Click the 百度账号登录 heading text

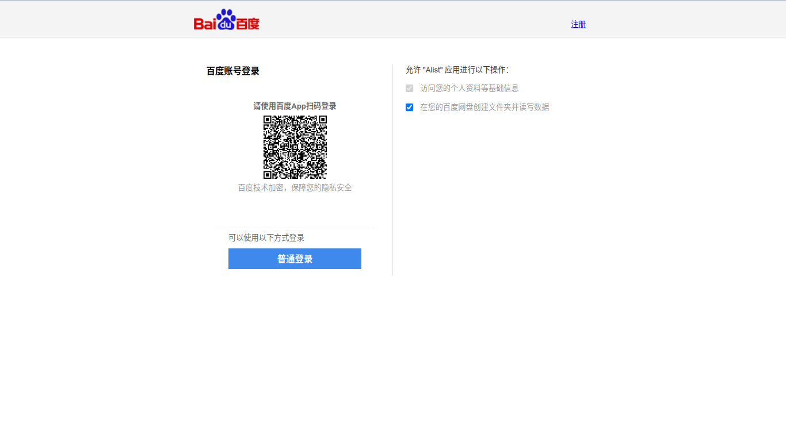click(233, 71)
